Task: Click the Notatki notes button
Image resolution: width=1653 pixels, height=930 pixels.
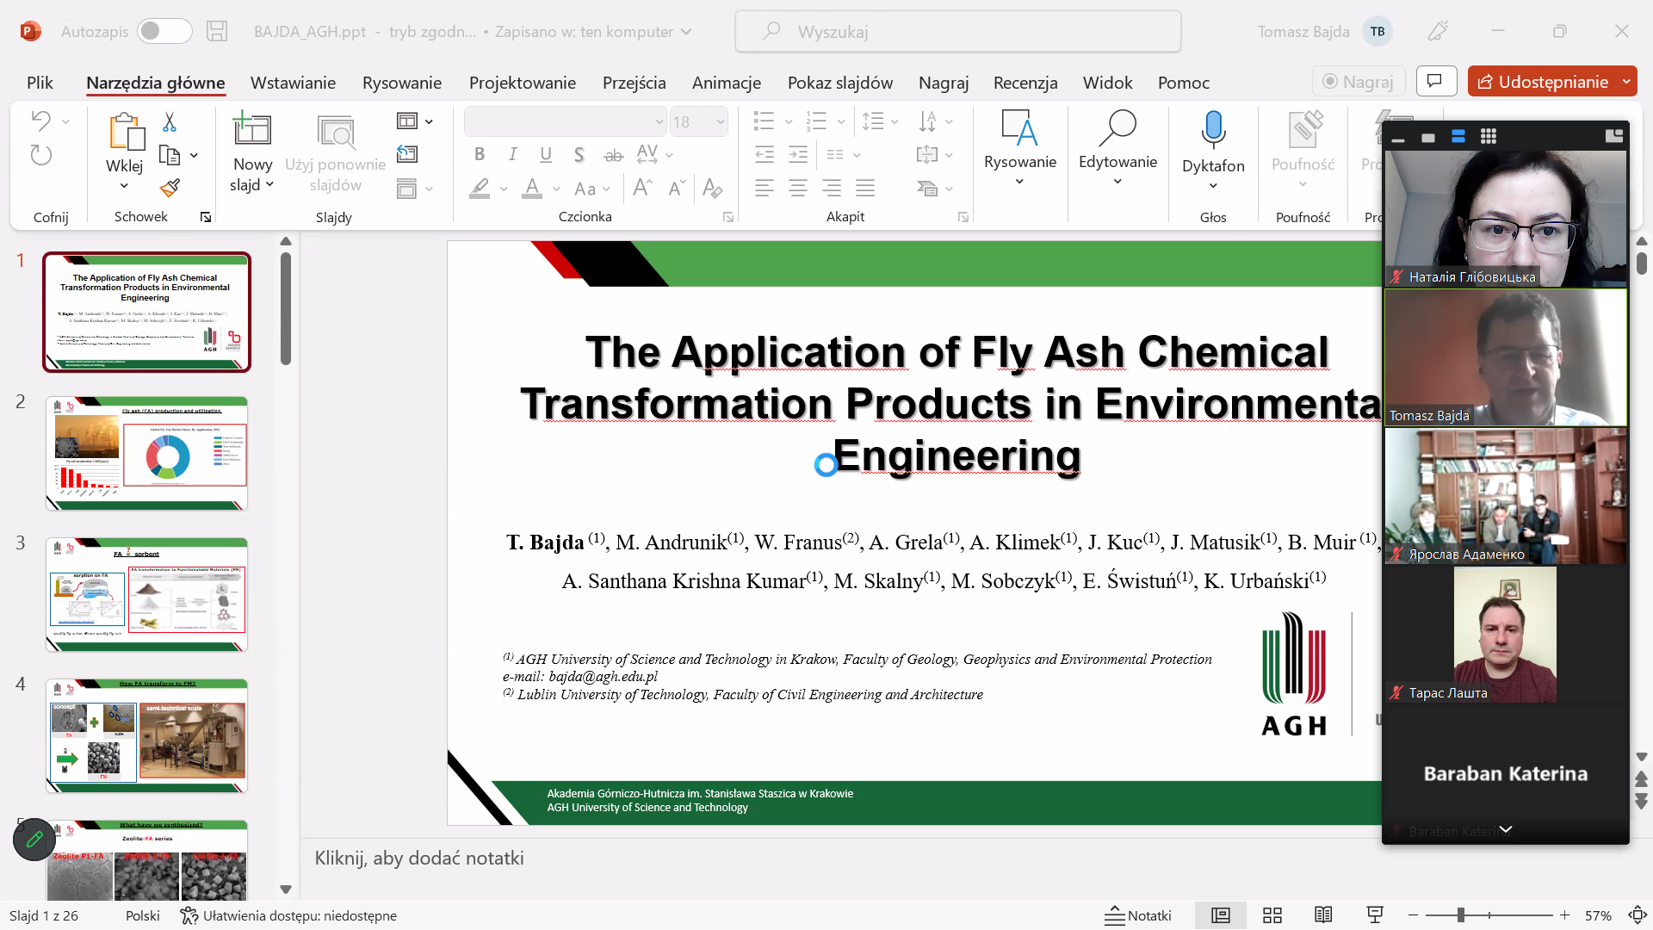Action: click(x=1138, y=915)
